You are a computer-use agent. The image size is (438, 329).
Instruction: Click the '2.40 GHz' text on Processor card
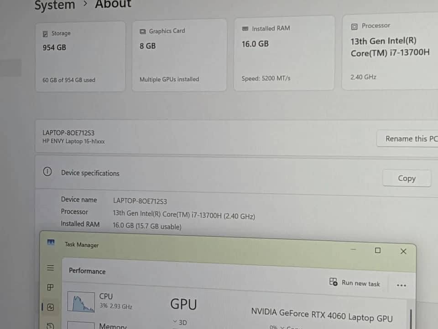pos(363,77)
